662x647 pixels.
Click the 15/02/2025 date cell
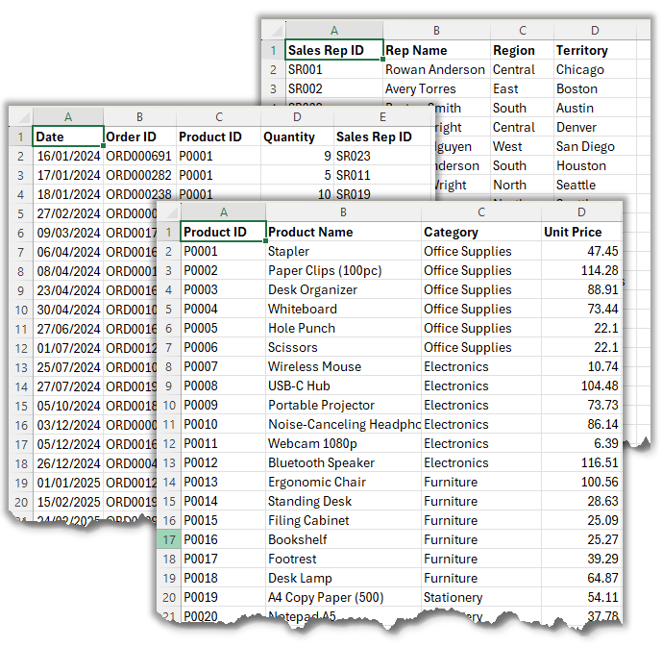68,502
